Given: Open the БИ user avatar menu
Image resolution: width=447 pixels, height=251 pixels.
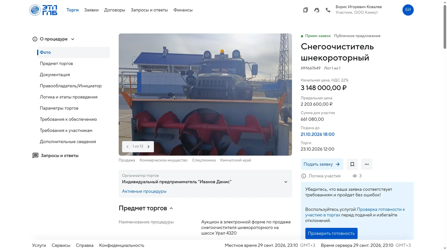Looking at the screenshot, I should click(408, 10).
